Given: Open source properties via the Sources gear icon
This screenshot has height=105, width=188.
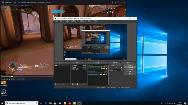Looking at the screenshot, I should [78, 84].
